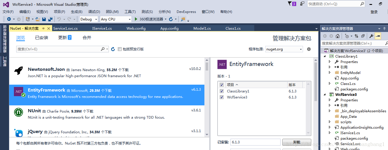Uncheck ClassLibrary1 project checkbox
388x150 pixels.
click(222, 91)
